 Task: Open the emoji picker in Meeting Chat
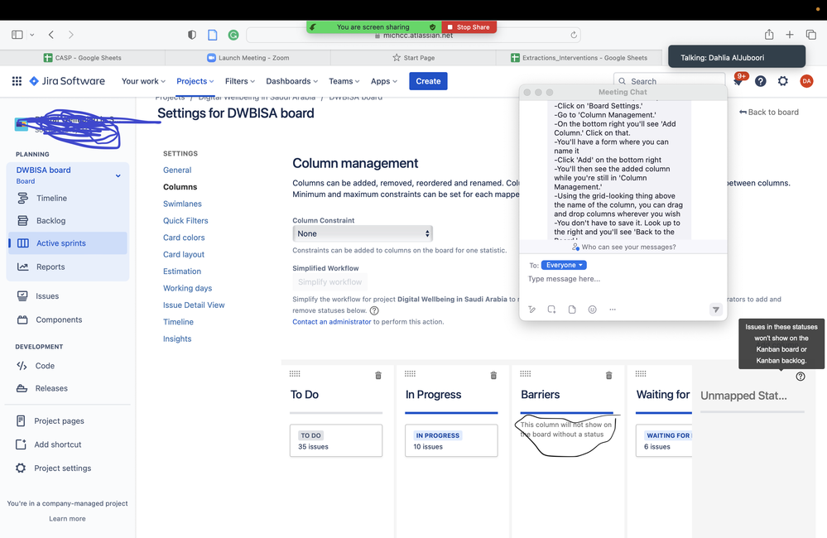(x=592, y=310)
